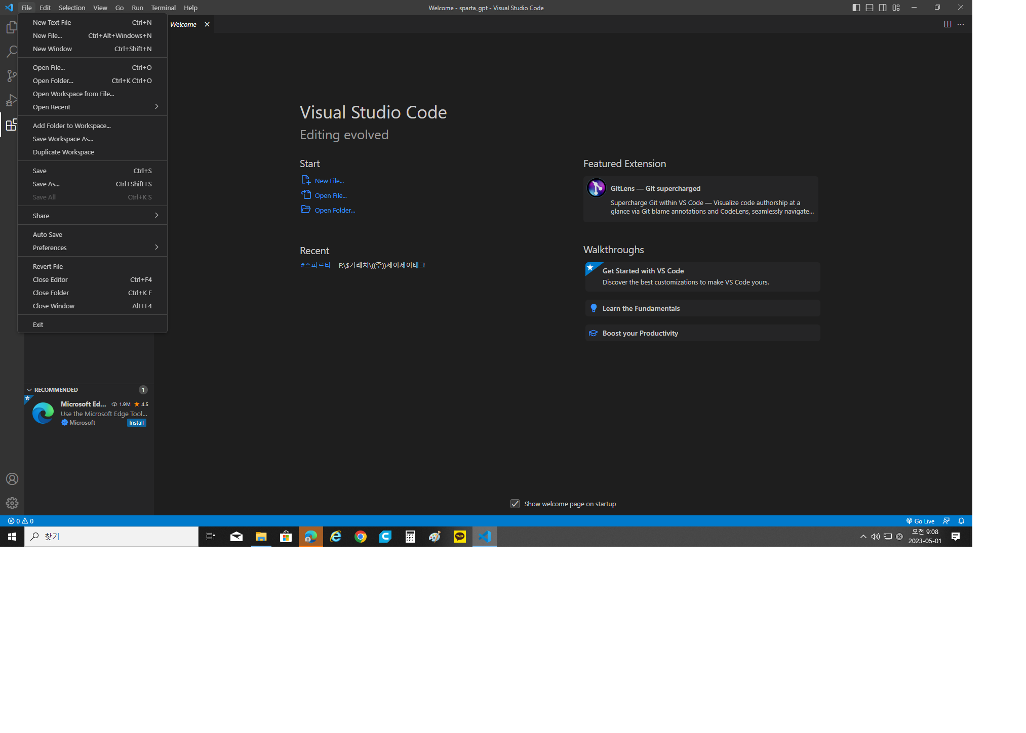Open Windows Action Center notifications icon

pyautogui.click(x=956, y=537)
